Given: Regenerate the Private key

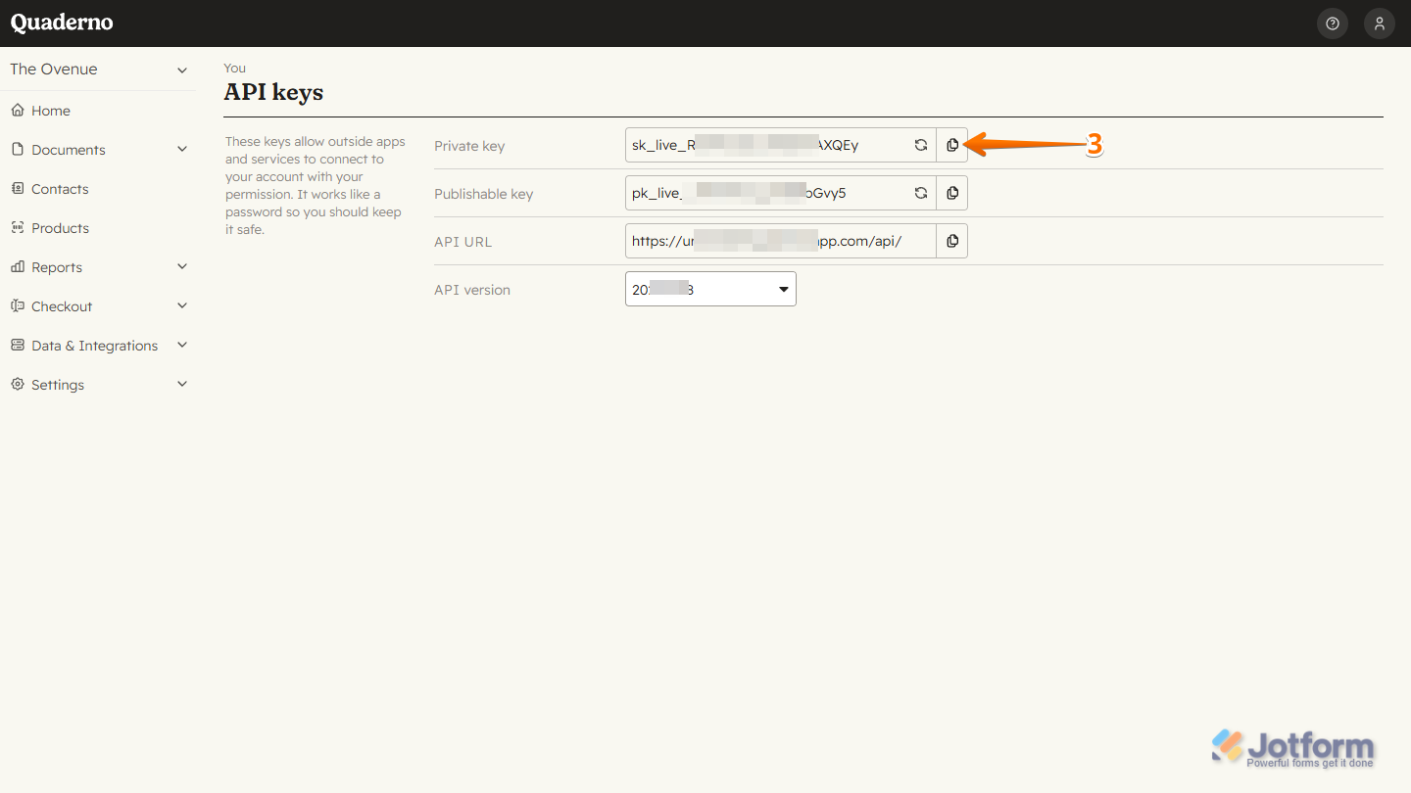Looking at the screenshot, I should [920, 144].
